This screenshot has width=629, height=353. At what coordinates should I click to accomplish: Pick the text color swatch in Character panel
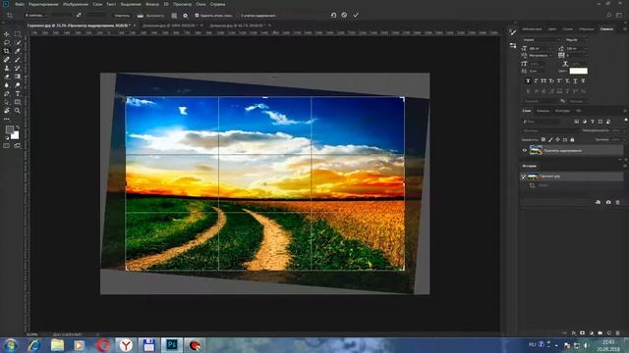(x=579, y=71)
